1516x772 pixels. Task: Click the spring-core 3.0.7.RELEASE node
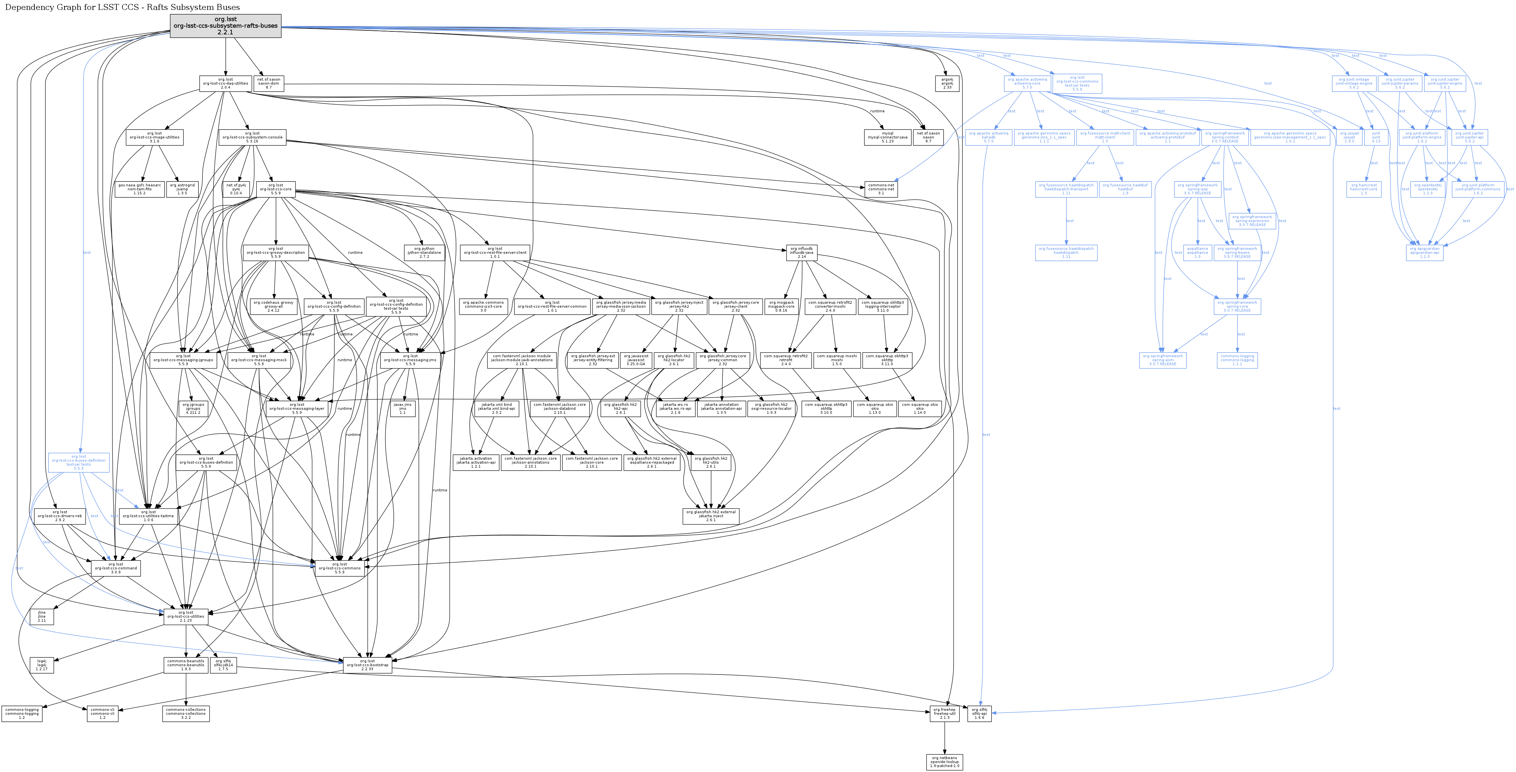tap(1237, 307)
